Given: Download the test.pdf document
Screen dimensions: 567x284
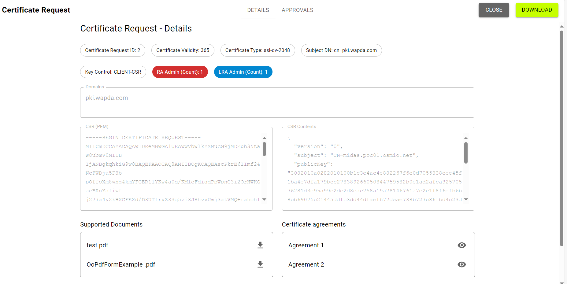Looking at the screenshot, I should [260, 245].
